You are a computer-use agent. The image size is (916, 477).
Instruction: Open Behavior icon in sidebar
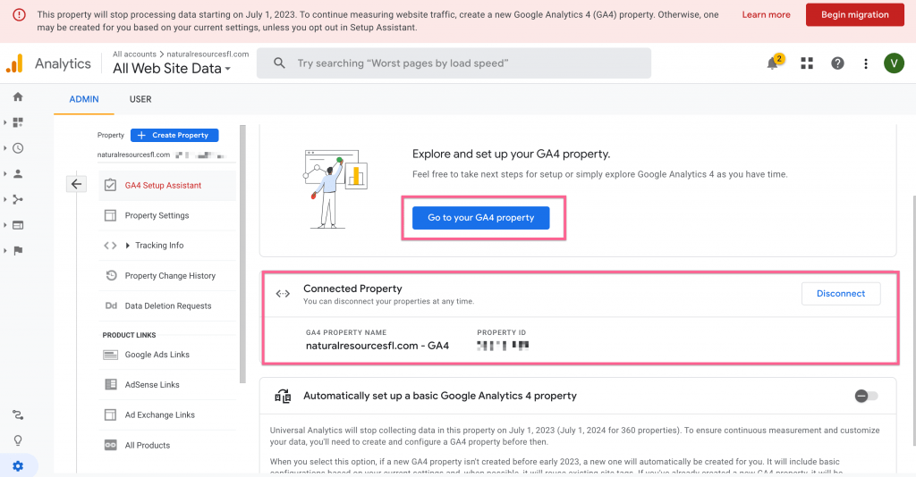[18, 225]
